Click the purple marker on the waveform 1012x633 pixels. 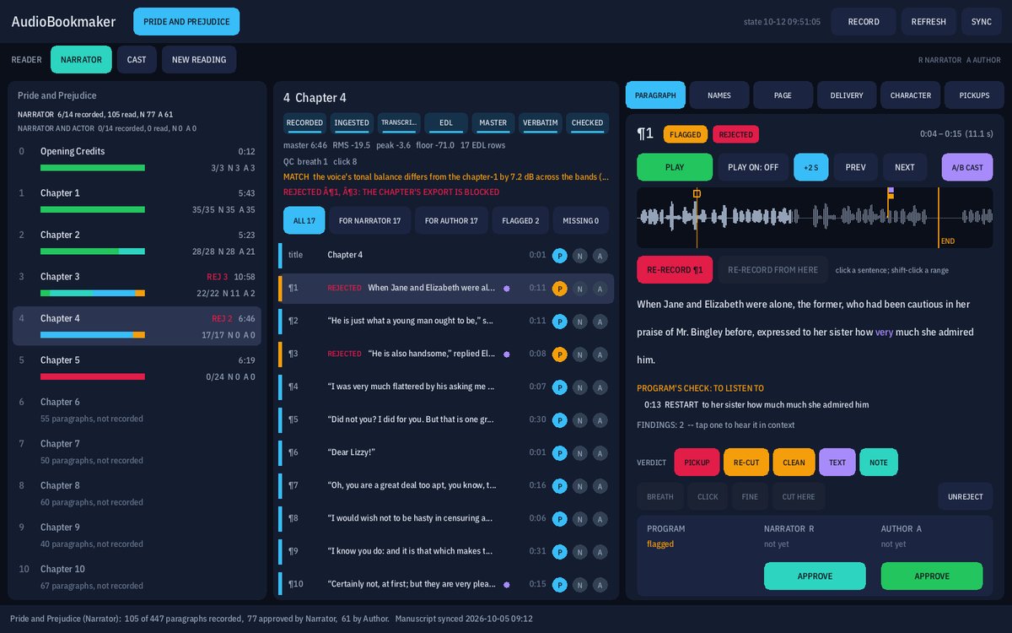pos(891,192)
